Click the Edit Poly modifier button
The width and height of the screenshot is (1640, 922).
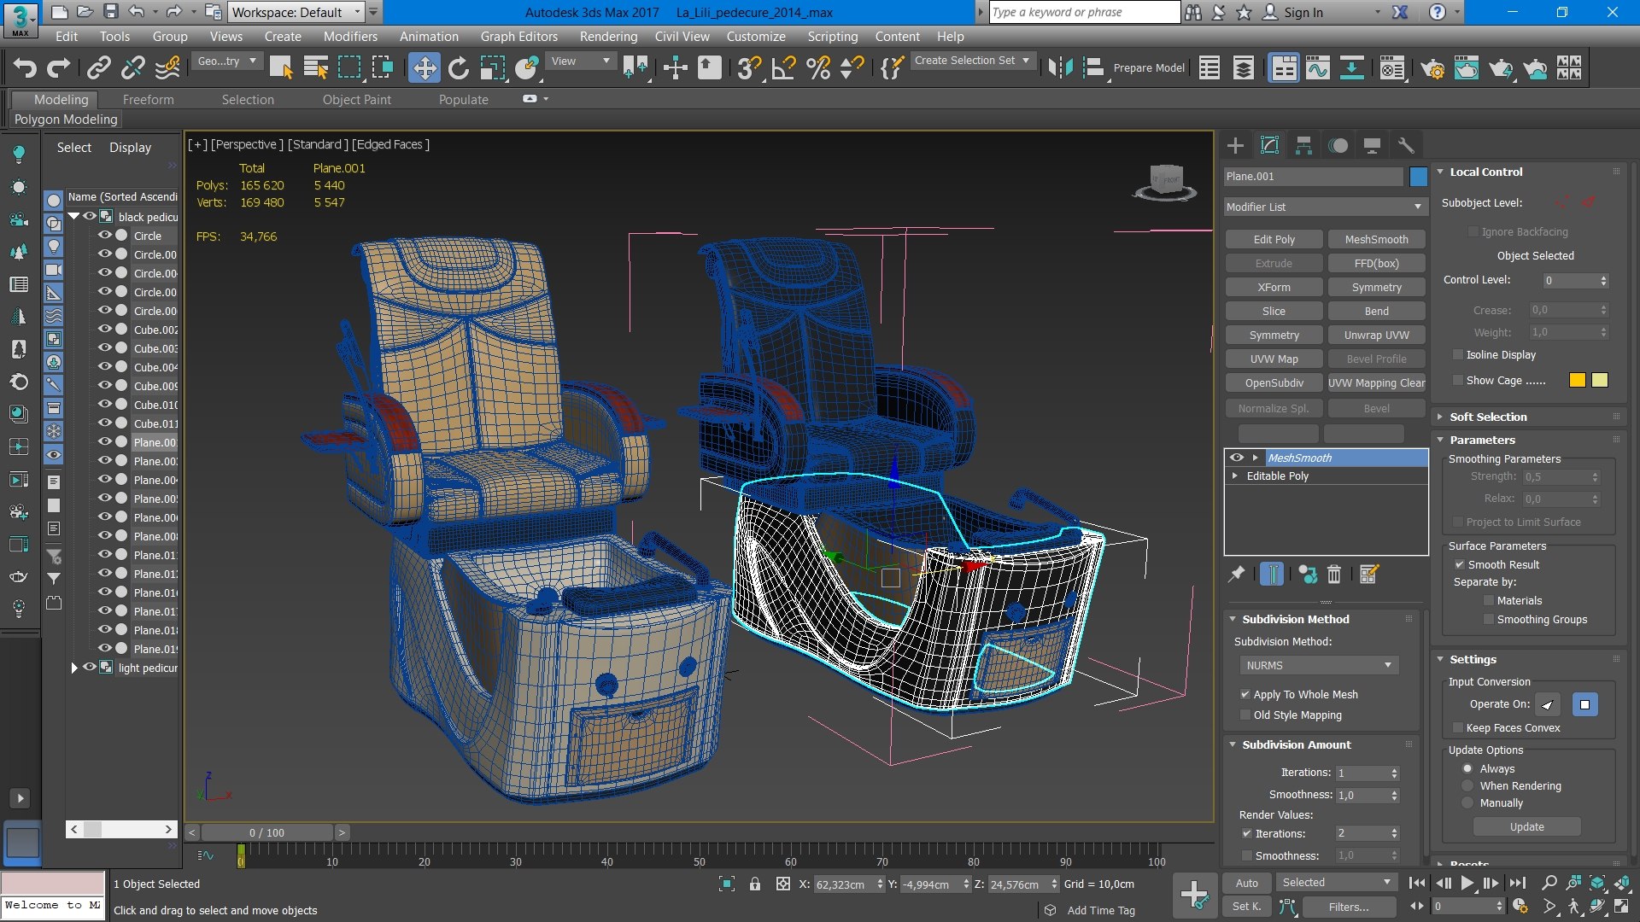pyautogui.click(x=1274, y=240)
